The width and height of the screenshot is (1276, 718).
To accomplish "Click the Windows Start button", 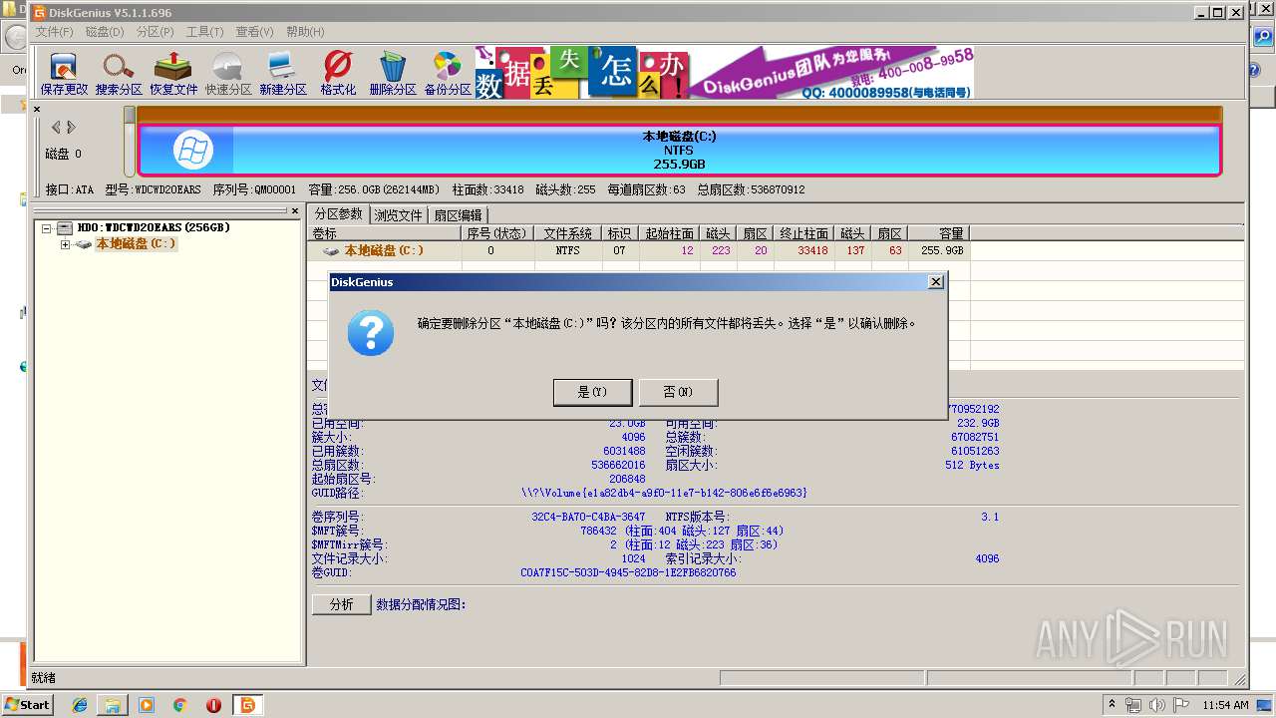I will click(27, 705).
